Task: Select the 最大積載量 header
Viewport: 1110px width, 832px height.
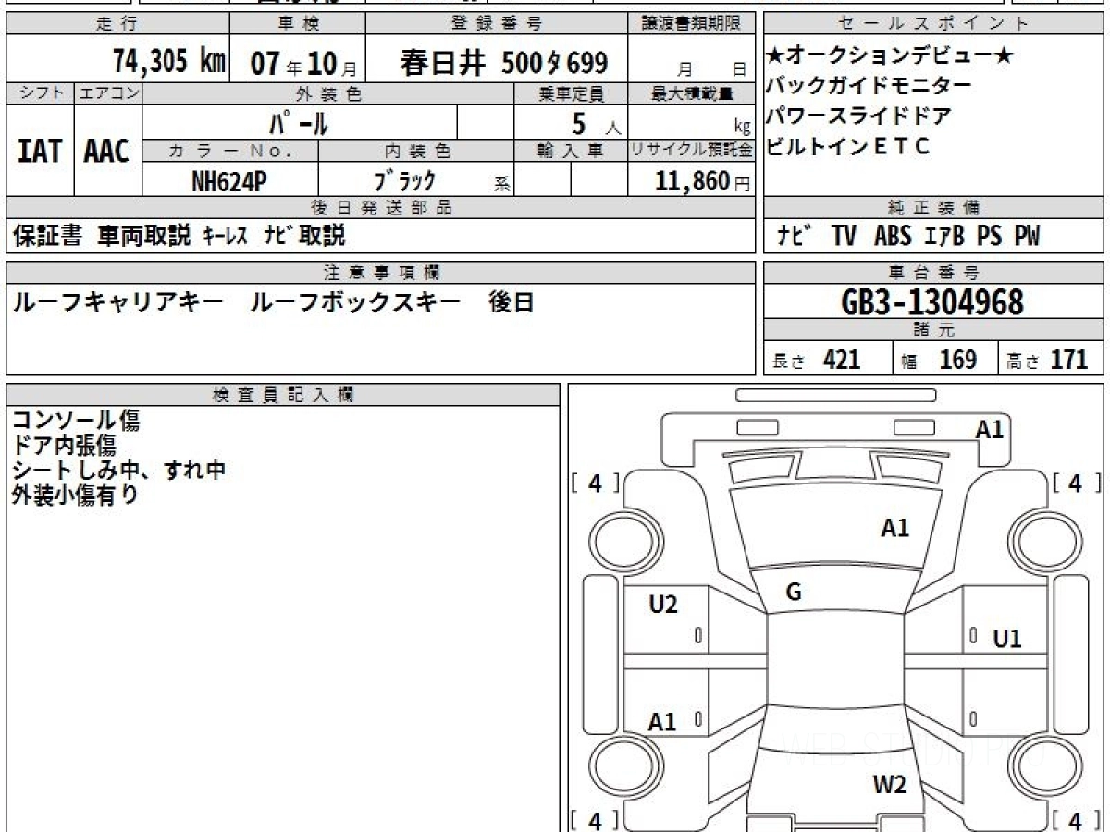Action: [x=692, y=93]
